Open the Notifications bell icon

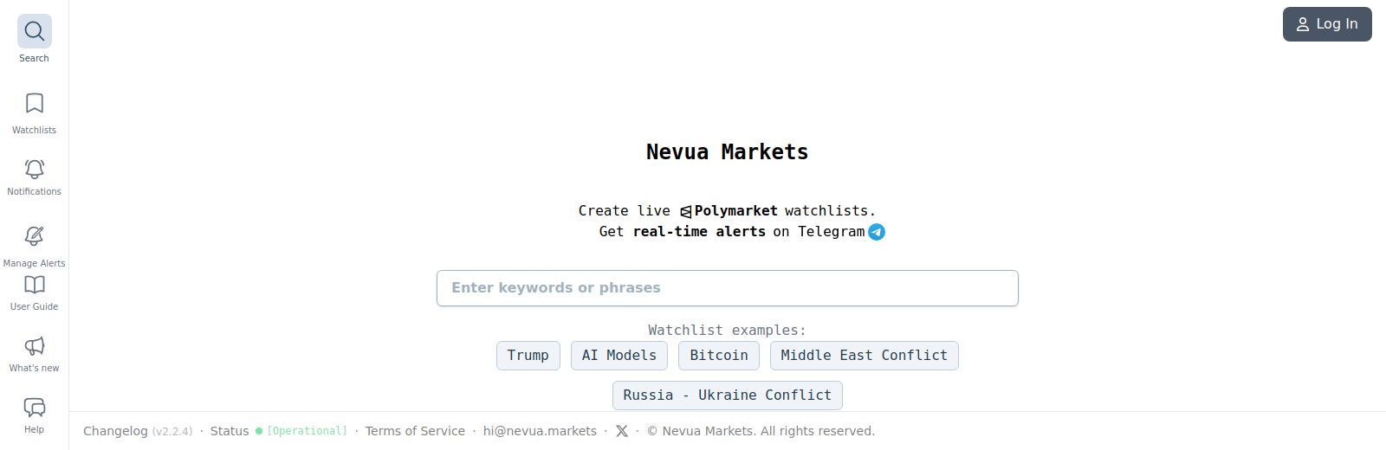(x=35, y=169)
